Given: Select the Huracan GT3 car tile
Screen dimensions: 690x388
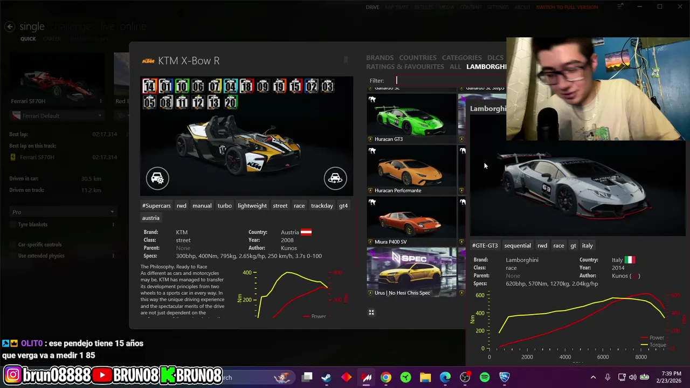Looking at the screenshot, I should 411,119.
